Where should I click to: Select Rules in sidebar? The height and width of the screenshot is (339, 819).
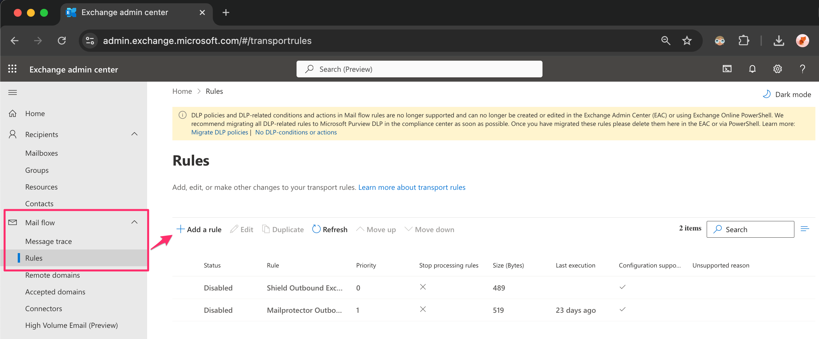click(x=34, y=258)
